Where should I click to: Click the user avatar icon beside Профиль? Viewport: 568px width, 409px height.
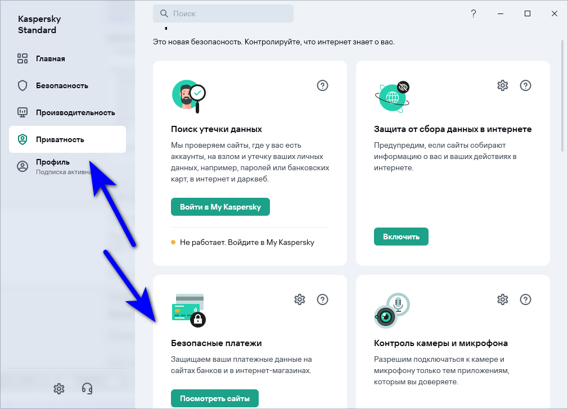(22, 166)
